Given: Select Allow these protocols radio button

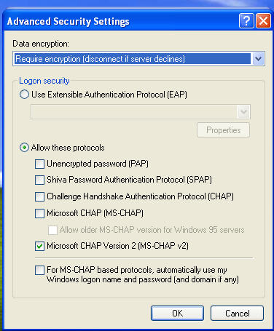Looking at the screenshot, I should 24,148.
